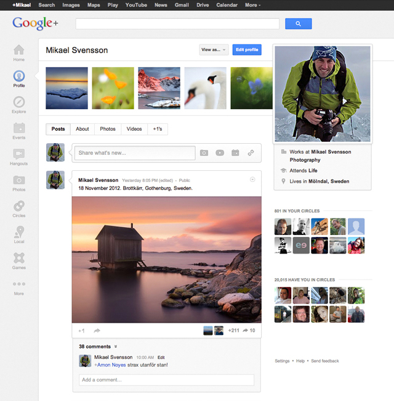This screenshot has height=401, width=394.
Task: Show More sidebar options dots
Action: click(x=19, y=284)
